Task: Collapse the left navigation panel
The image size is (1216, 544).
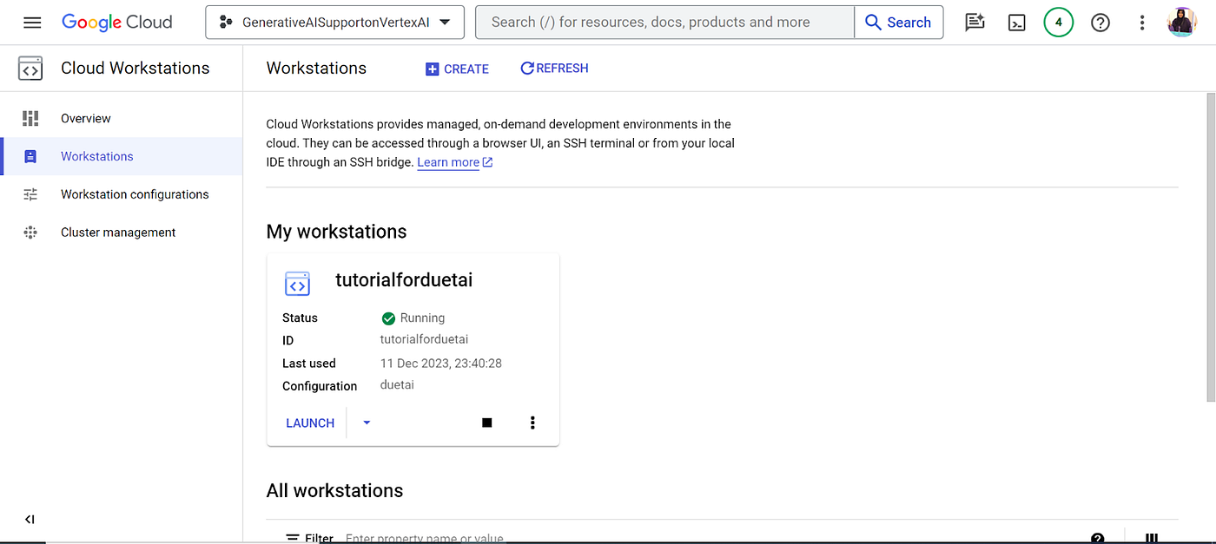Action: [30, 520]
